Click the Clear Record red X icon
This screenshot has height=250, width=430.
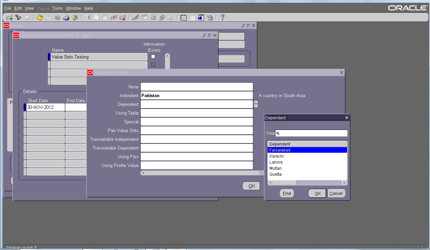point(123,17)
